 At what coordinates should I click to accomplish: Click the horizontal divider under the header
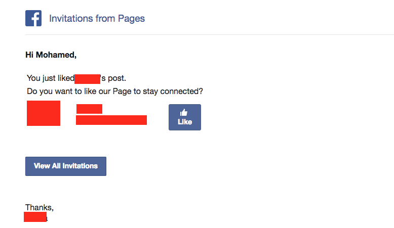(x=210, y=34)
